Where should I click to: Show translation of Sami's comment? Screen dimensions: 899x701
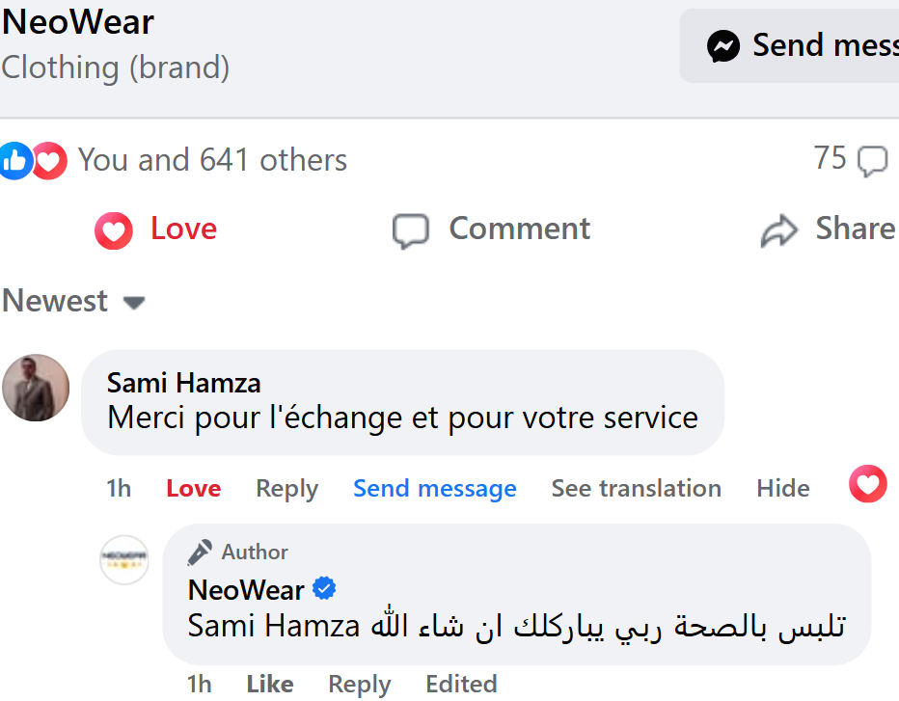[636, 489]
